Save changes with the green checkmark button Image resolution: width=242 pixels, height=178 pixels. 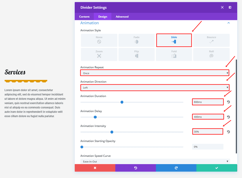[217, 168]
